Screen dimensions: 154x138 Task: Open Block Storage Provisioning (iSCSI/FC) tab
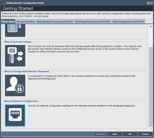55,22
